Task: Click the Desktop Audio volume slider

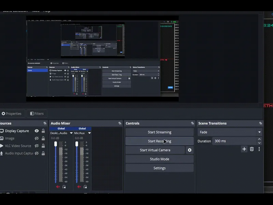Action: pos(56,162)
